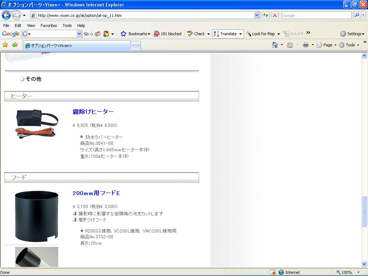Expand the zoom level dropdown arrow
Image resolution: width=368 pixels, height=276 pixels.
coord(358,272)
